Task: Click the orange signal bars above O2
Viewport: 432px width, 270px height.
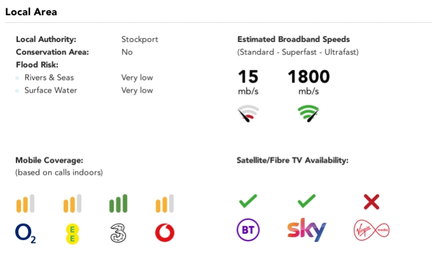Action: tap(25, 203)
